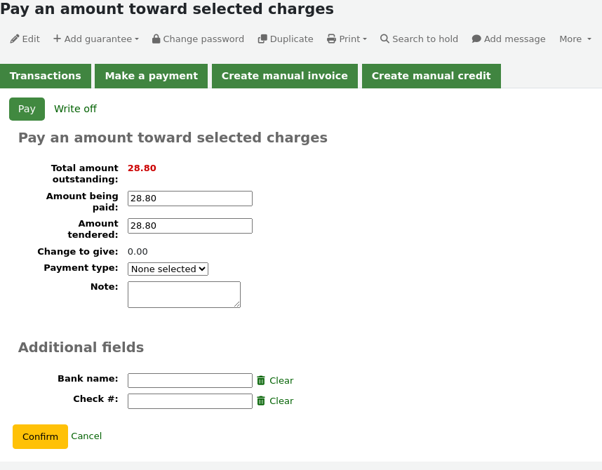This screenshot has width=602, height=470.
Task: Open the Create manual credit tab
Action: pyautogui.click(x=431, y=76)
